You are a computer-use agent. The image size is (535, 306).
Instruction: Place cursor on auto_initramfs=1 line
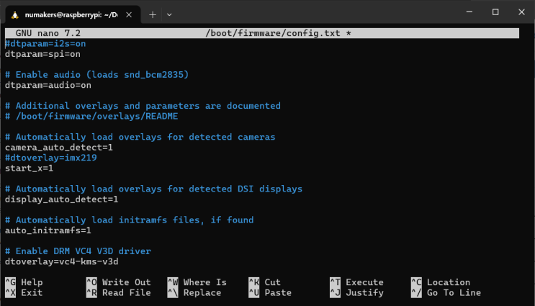48,230
